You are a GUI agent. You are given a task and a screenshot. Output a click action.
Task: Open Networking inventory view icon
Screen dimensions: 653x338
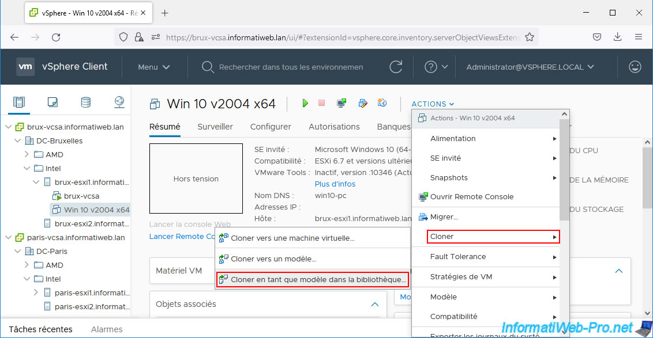pyautogui.click(x=119, y=102)
